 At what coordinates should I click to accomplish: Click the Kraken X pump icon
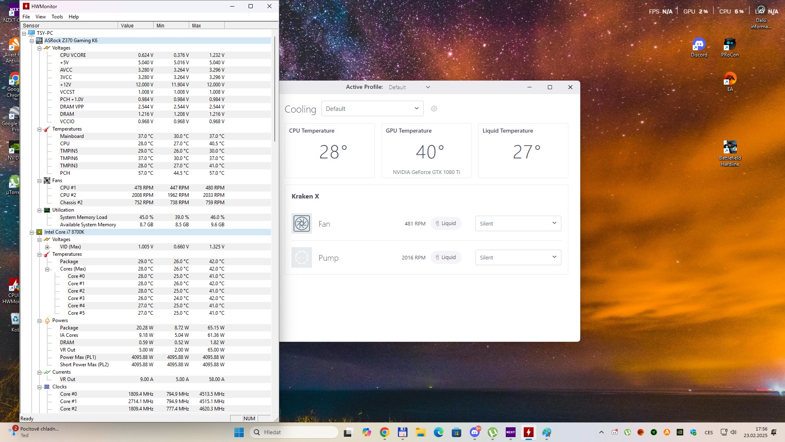tap(302, 257)
